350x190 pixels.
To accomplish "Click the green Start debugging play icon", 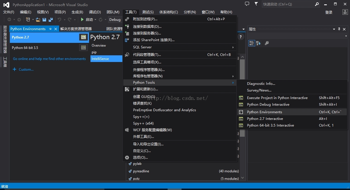I will click(82, 19).
